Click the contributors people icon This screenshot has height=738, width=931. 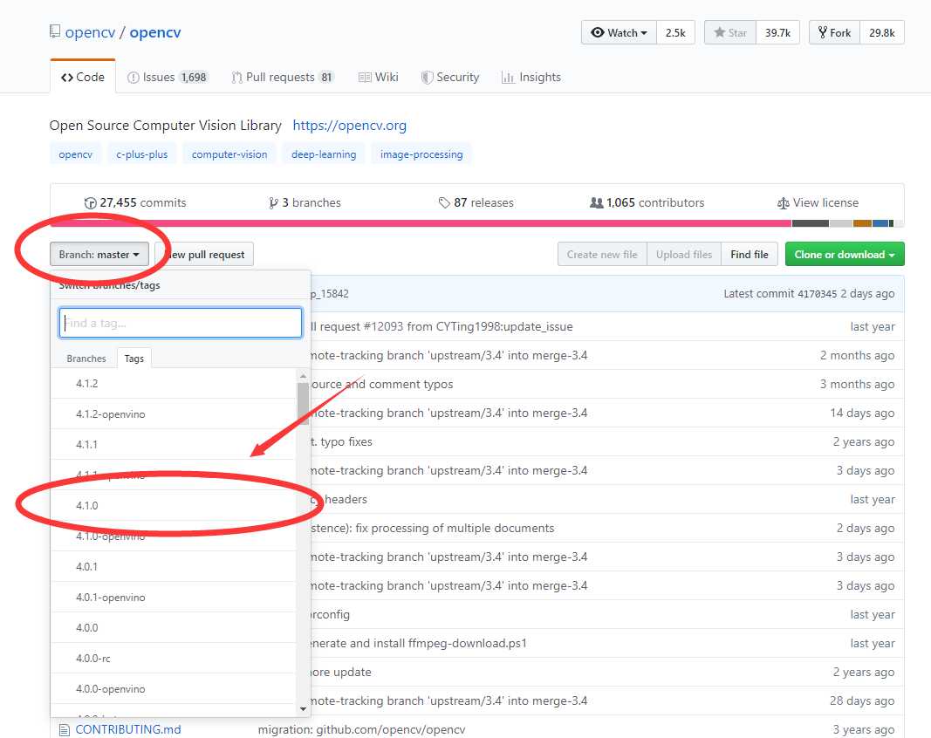[x=597, y=203]
